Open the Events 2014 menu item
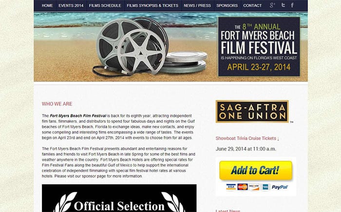 coord(71,5)
